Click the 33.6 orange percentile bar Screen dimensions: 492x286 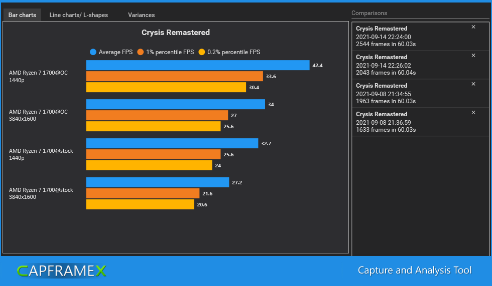(x=175, y=76)
